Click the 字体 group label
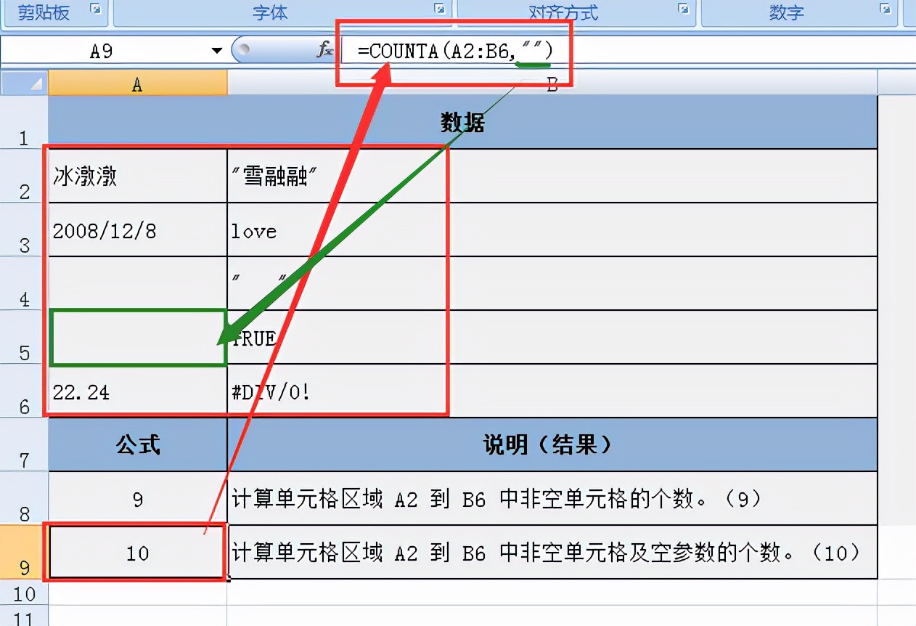 click(x=270, y=12)
